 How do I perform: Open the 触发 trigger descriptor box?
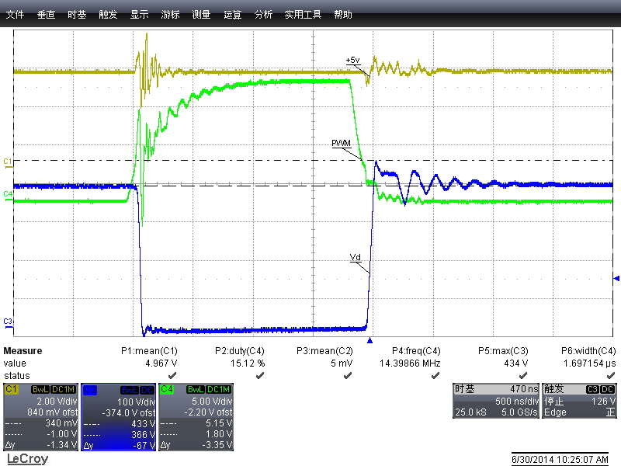[579, 401]
